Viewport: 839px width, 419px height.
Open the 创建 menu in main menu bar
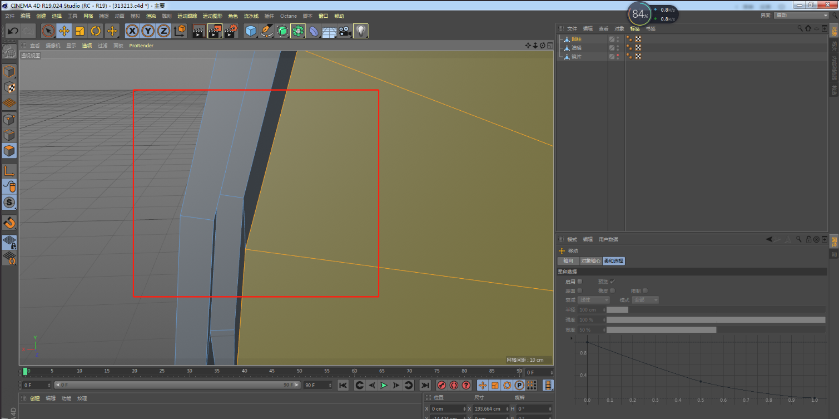click(41, 16)
